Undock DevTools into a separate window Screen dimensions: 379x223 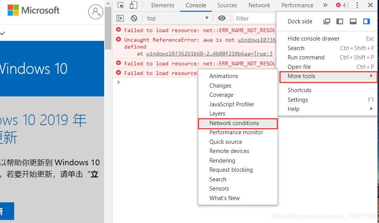click(327, 21)
